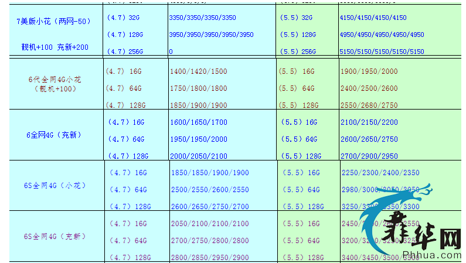Click the row label 6代全网4G小花

[x=55, y=80]
